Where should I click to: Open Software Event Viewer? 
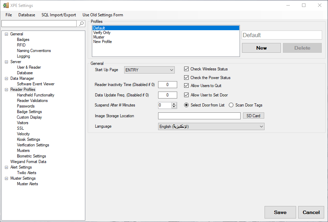coord(36,84)
